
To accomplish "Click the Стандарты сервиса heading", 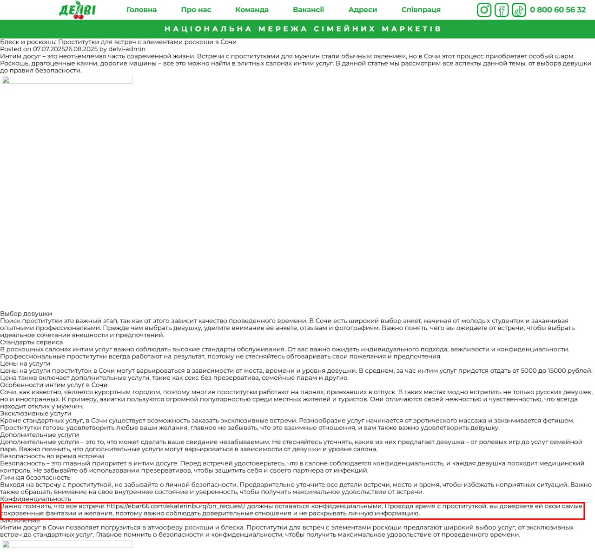I will click(x=31, y=342).
